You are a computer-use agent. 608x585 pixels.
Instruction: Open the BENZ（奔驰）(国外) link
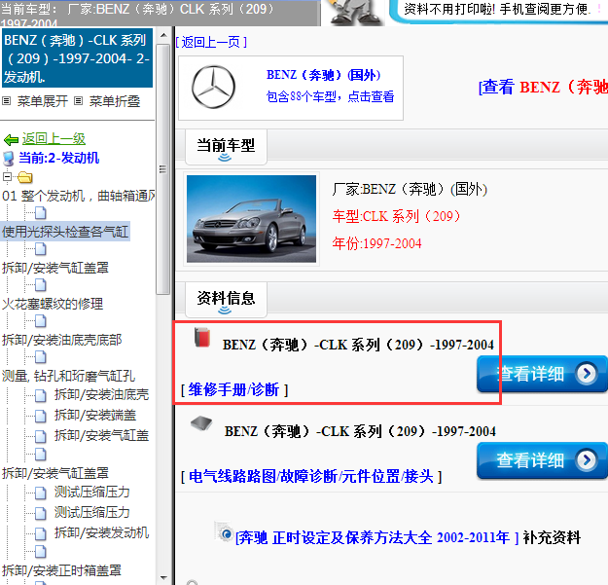[323, 75]
